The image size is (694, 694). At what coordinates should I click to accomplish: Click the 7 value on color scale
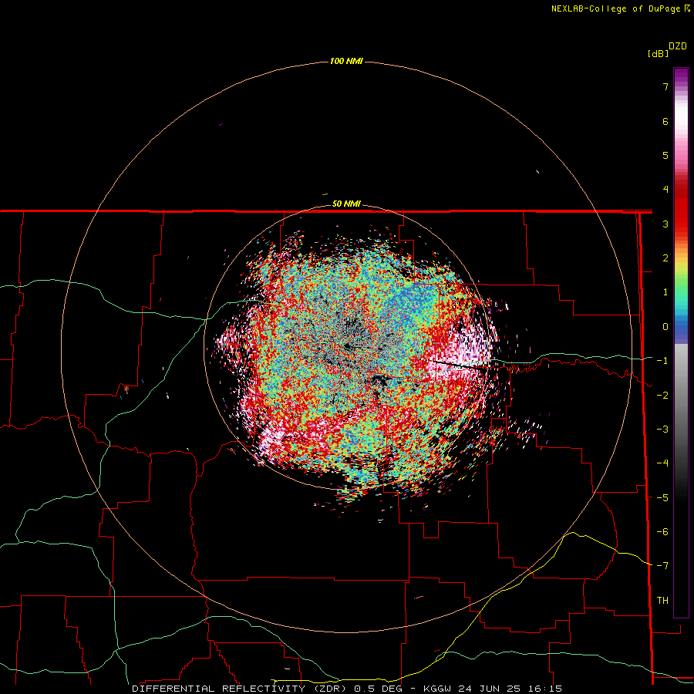click(x=665, y=86)
